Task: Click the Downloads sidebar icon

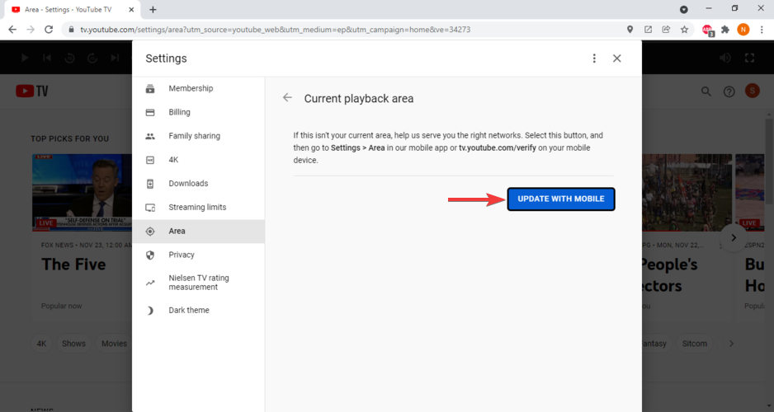Action: coord(150,184)
